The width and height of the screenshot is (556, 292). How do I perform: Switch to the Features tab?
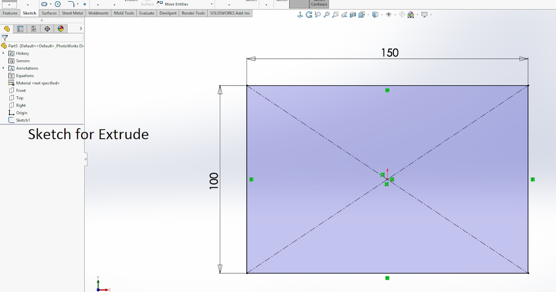tap(9, 13)
